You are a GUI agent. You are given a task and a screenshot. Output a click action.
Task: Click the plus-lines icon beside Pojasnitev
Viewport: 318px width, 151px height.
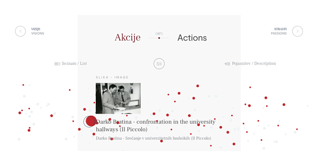click(227, 64)
